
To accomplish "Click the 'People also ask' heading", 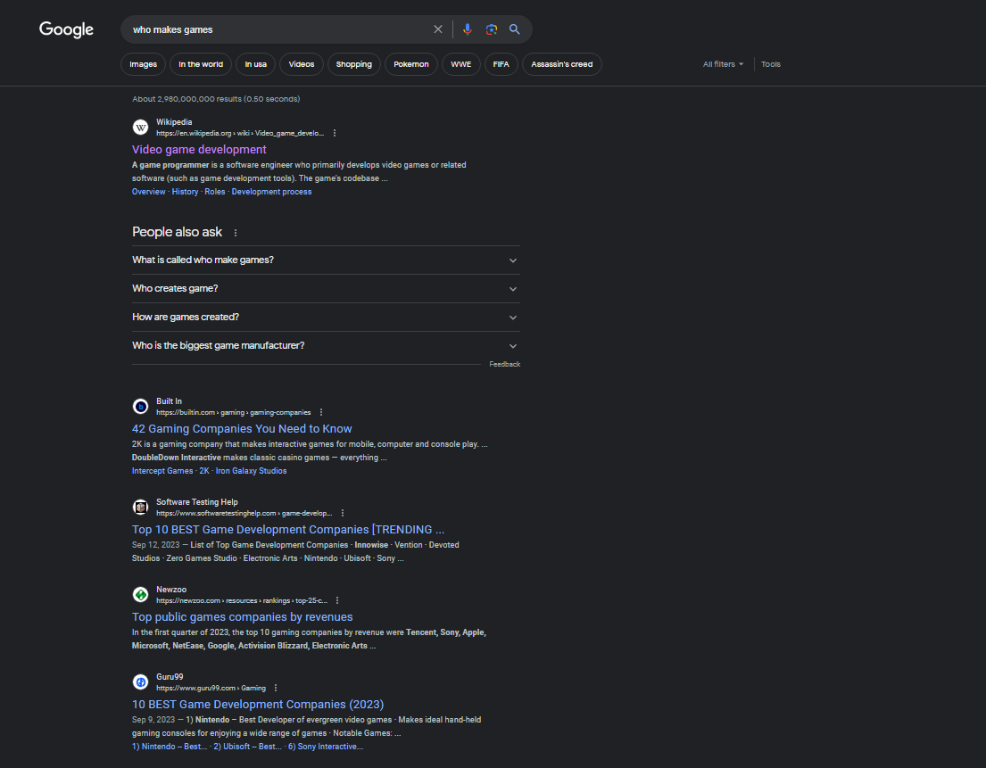I will pos(177,232).
